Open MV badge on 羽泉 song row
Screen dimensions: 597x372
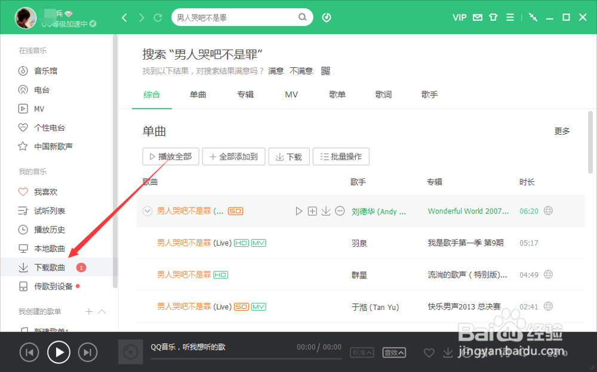click(259, 243)
